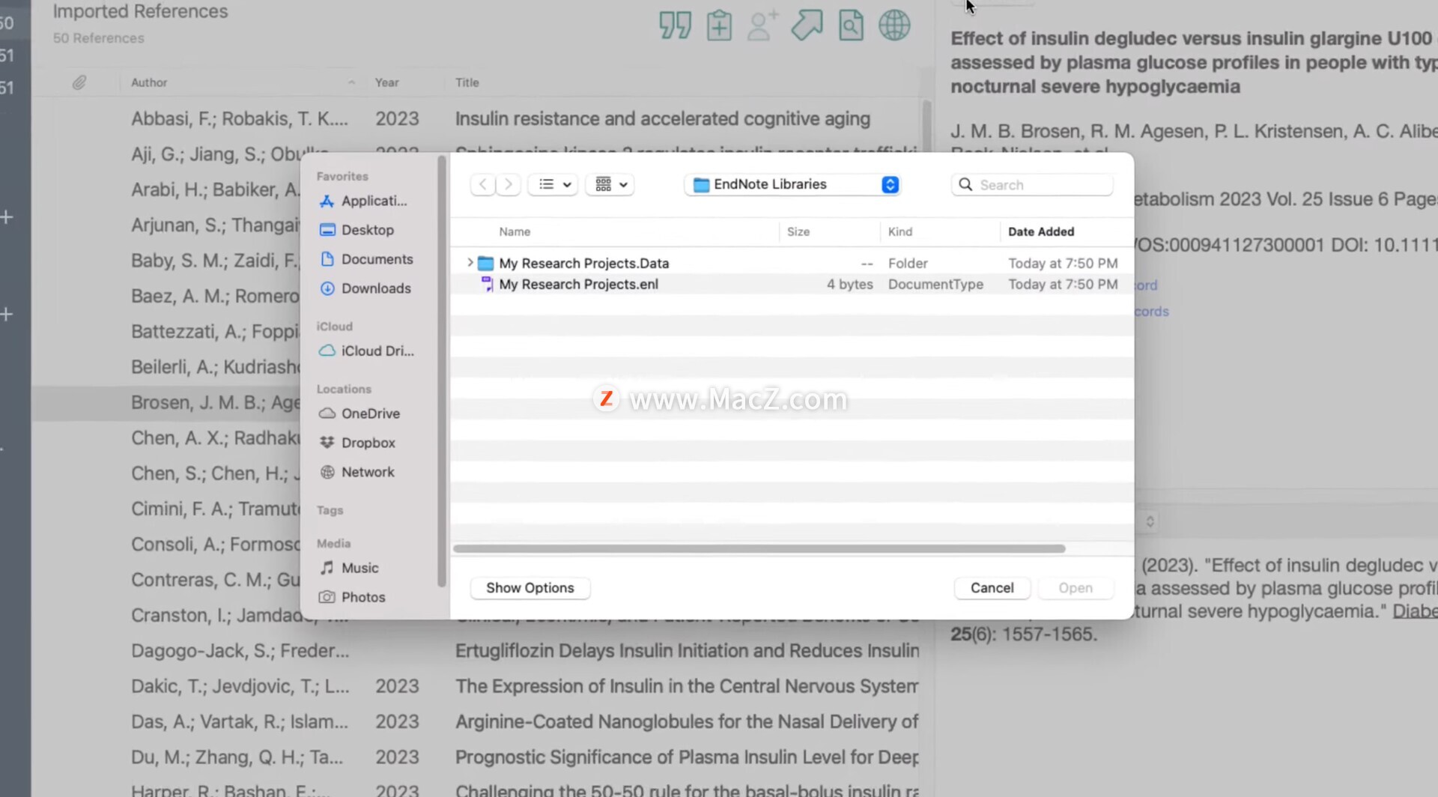This screenshot has height=797, width=1438.
Task: Open Applications in dialog sidebar
Action: point(364,201)
